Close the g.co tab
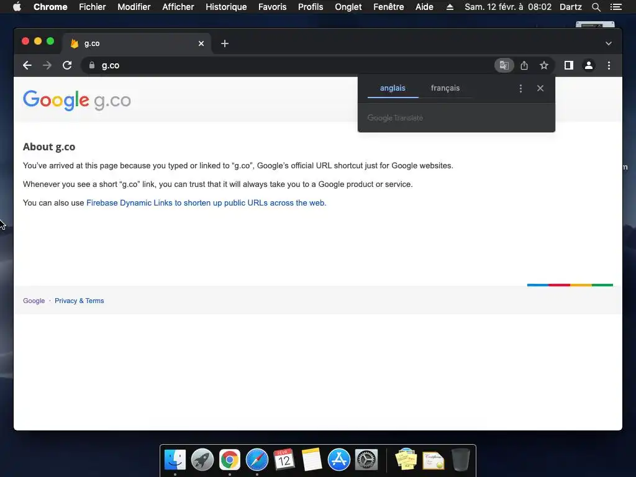This screenshot has height=477, width=636. [201, 43]
